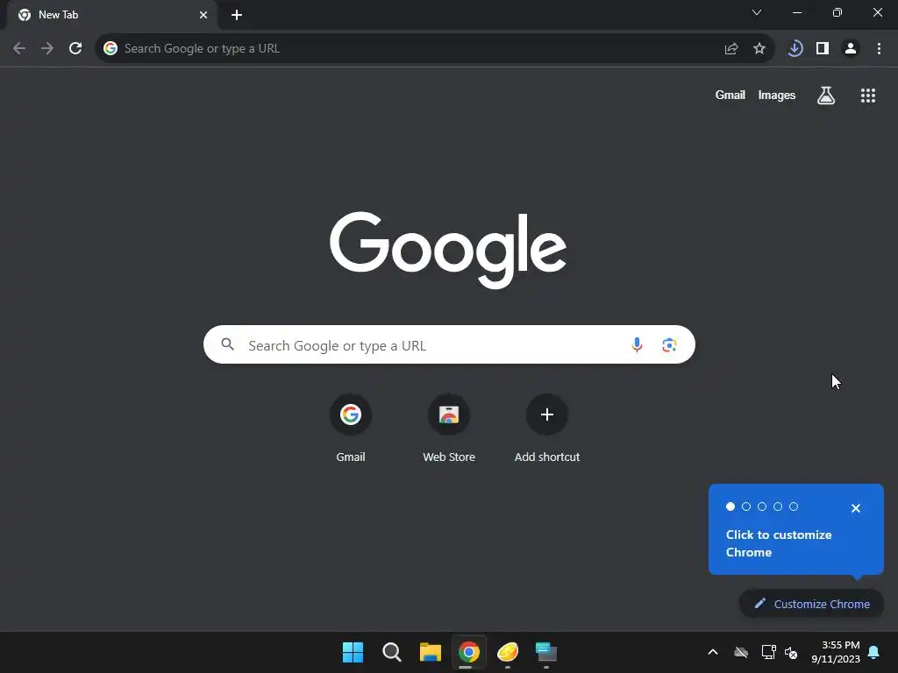The height and width of the screenshot is (673, 898).
Task: Click the magnifier icon in search box
Action: (228, 344)
